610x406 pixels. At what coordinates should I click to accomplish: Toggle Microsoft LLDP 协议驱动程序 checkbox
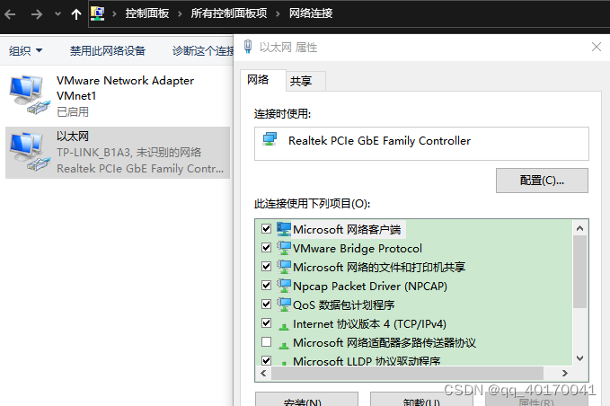point(266,360)
